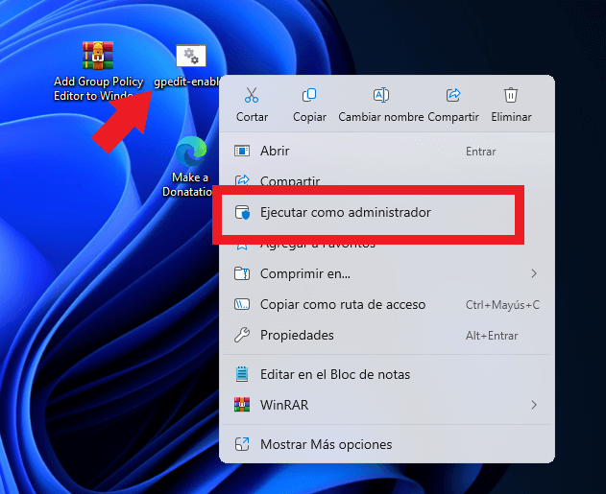Viewport: 606px width, 494px height.
Task: Click the Compartir icon in top row
Action: (x=453, y=95)
